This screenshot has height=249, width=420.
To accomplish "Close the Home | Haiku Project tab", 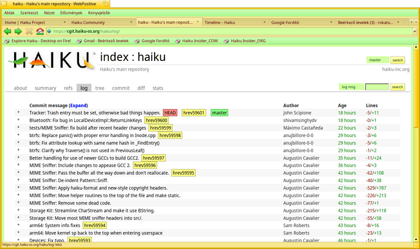I will click(x=65, y=23).
